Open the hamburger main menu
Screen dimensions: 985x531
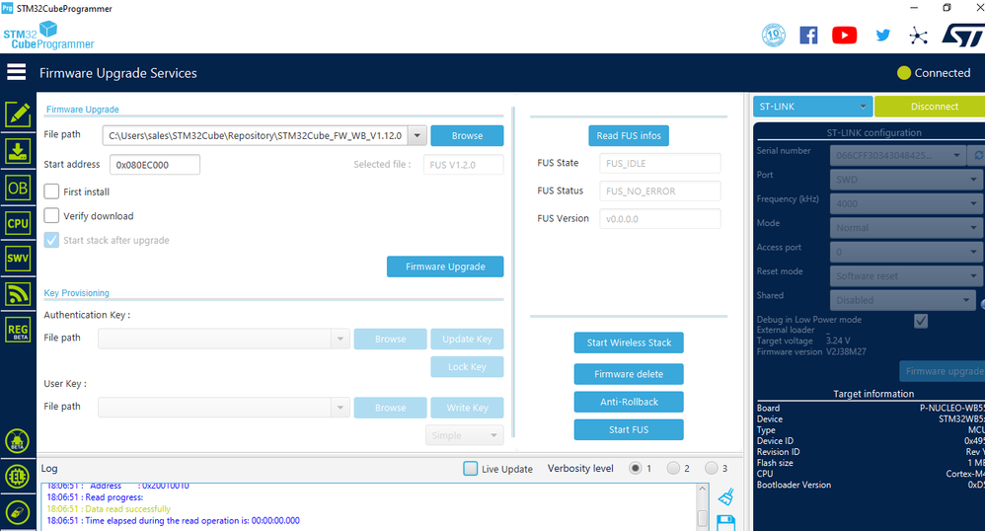tap(17, 72)
